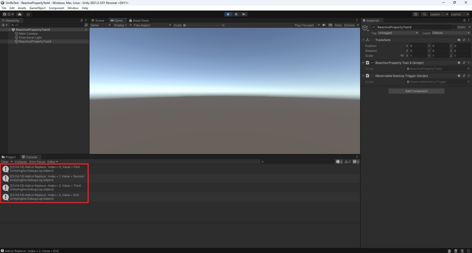This screenshot has height=253, width=472.
Task: Click the Game view Scale slider
Action: point(202,25)
